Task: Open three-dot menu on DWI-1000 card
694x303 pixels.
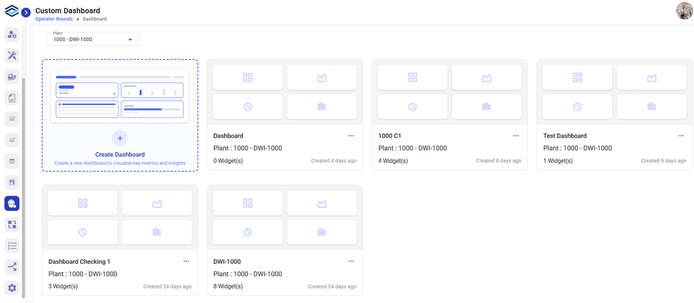Action: coord(351,262)
